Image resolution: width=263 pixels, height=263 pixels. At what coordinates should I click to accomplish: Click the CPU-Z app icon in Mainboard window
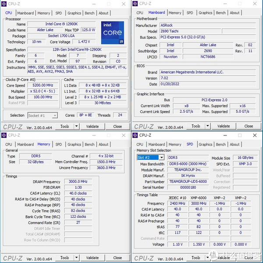(x=135, y=4)
